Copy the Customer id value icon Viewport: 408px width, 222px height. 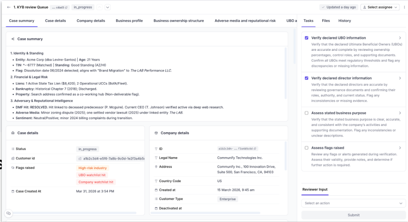click(80, 158)
